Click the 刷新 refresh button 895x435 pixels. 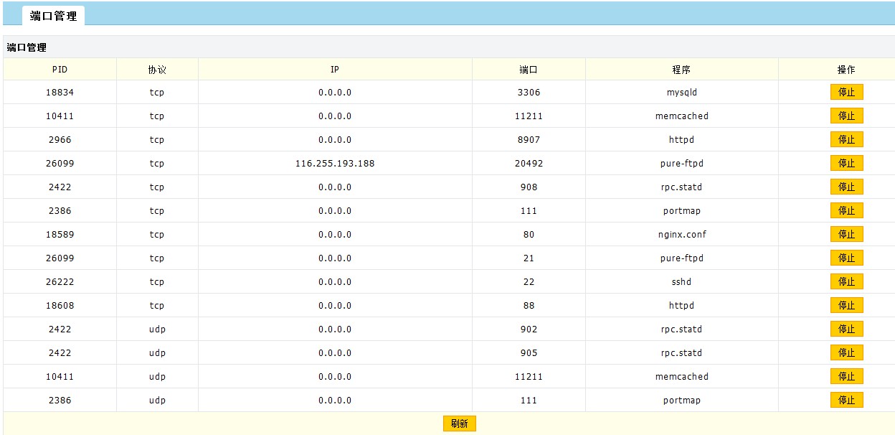coord(459,424)
